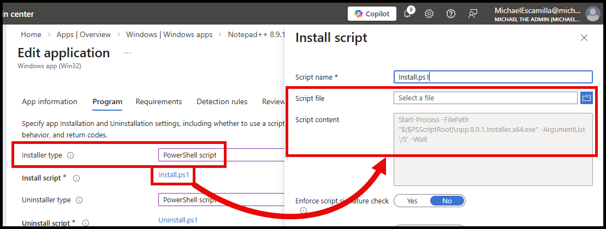Click info icon beside Install script
This screenshot has width=606, height=229.
(76, 178)
